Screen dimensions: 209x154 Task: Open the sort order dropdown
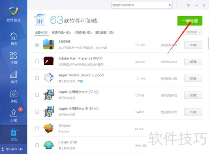pos(192,32)
